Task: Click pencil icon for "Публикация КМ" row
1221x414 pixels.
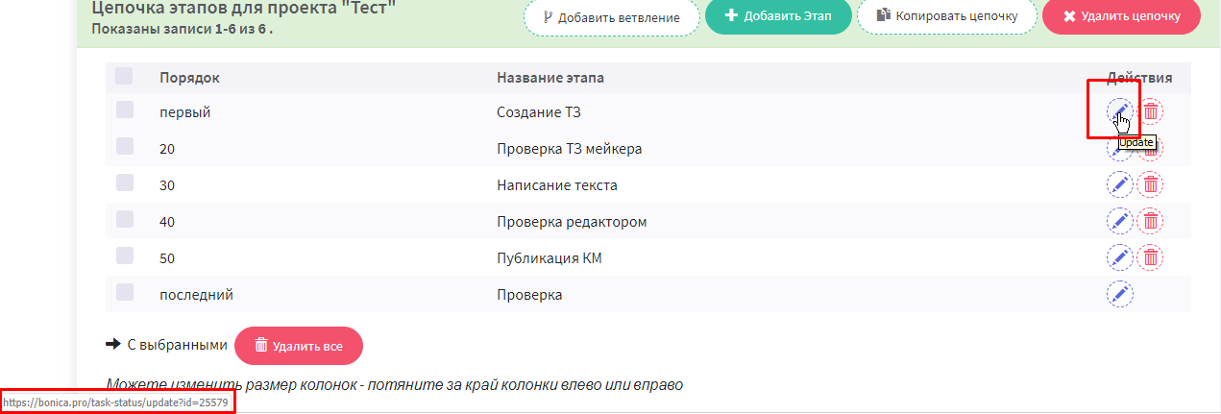Action: (1119, 257)
